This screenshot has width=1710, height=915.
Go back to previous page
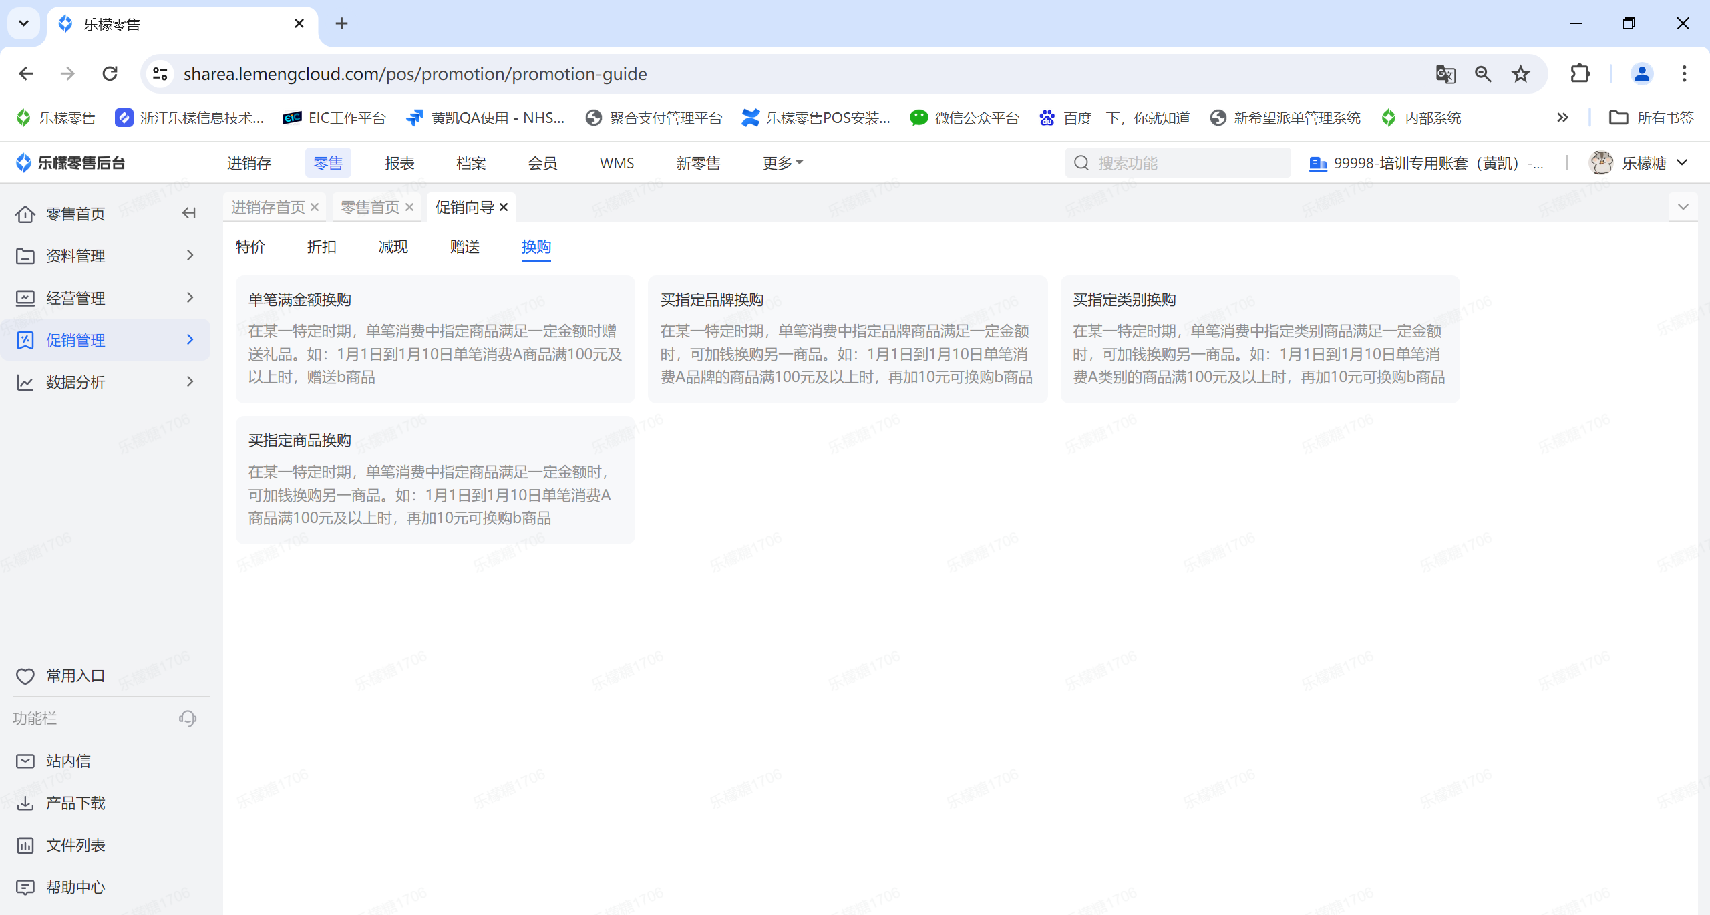(26, 73)
